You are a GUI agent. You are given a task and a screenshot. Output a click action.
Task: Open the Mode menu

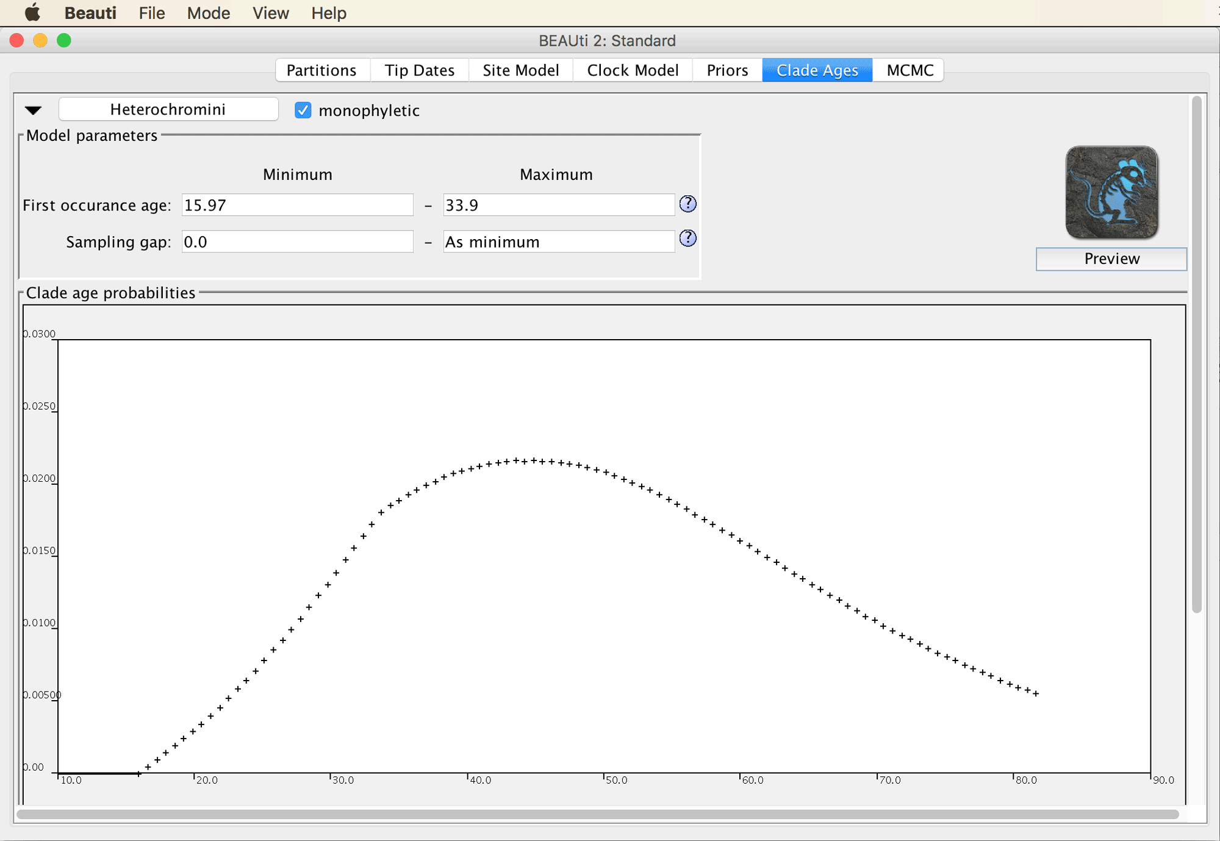coord(208,13)
